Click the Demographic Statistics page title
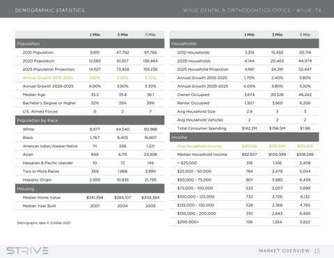This screenshot has height=258, width=334. (x=50, y=10)
